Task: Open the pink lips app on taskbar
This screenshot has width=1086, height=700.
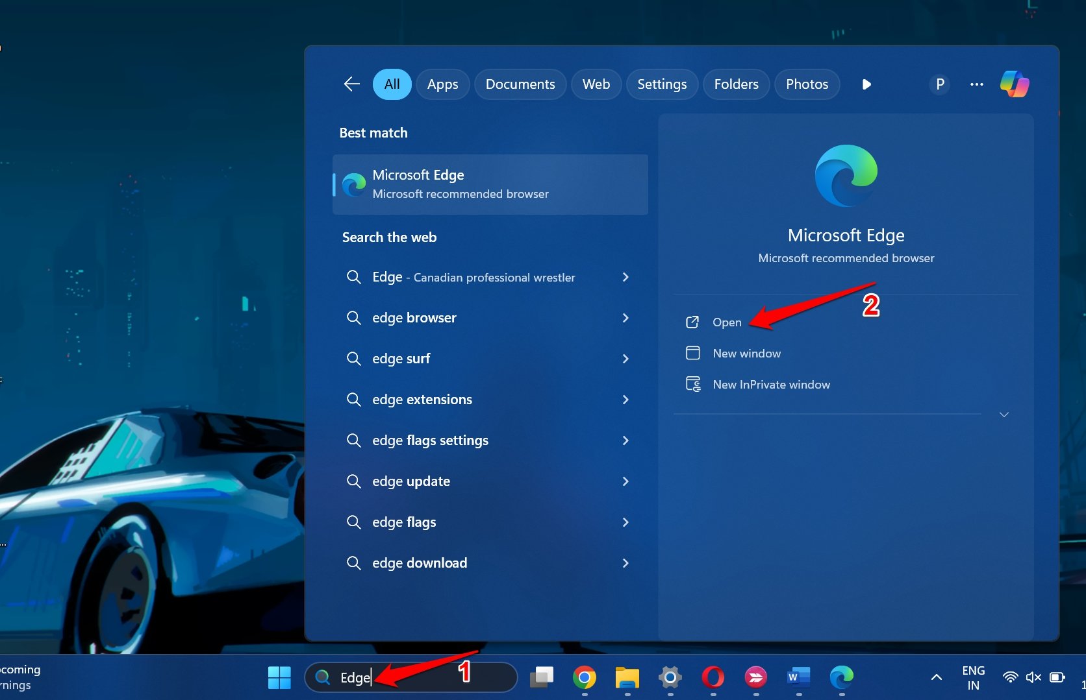Action: tap(756, 678)
